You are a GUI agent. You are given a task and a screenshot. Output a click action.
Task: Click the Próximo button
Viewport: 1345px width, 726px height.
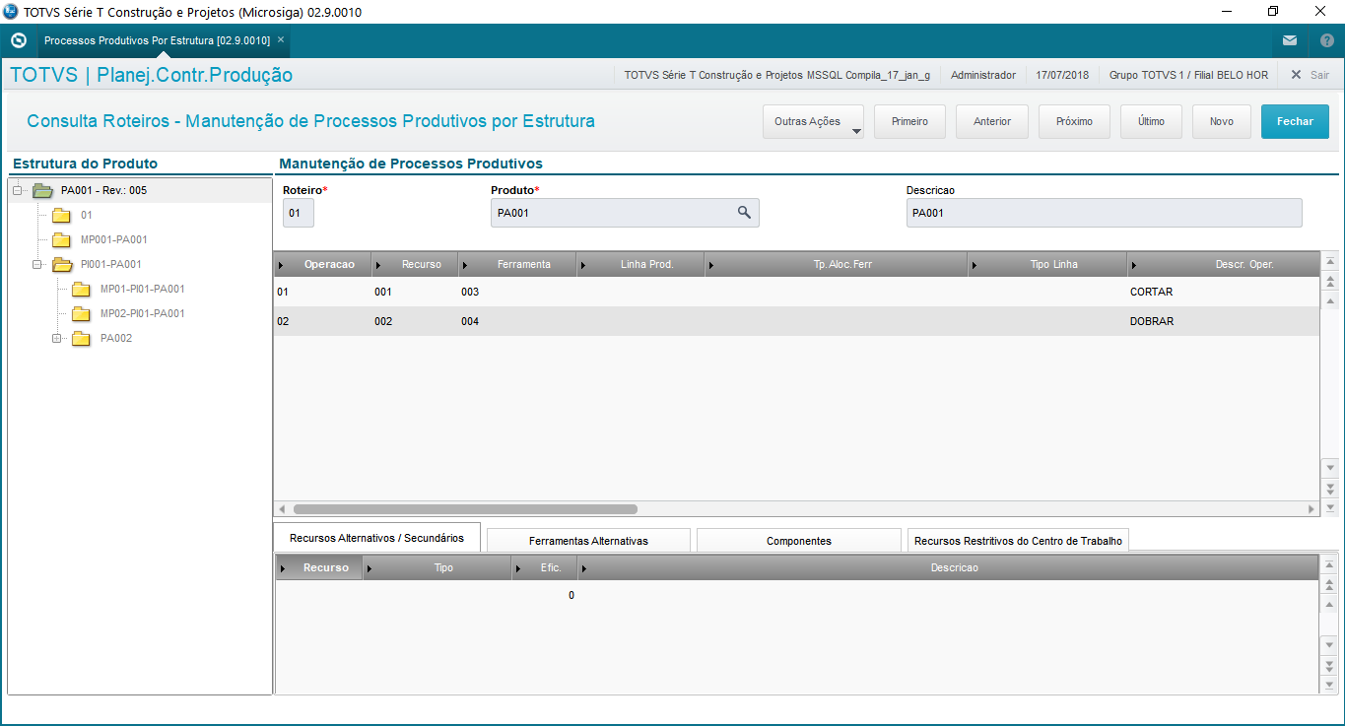pos(1074,121)
